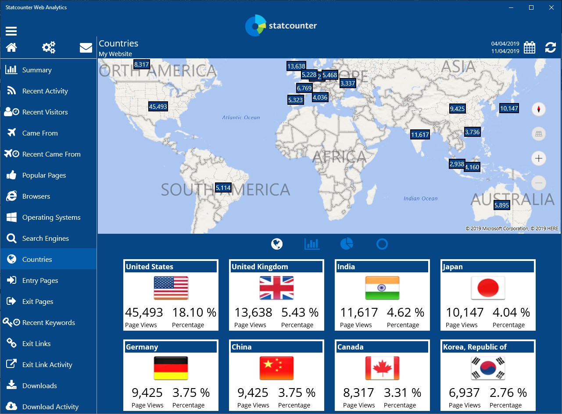Click the 3,736 map marker
The height and width of the screenshot is (414, 562).
click(472, 132)
